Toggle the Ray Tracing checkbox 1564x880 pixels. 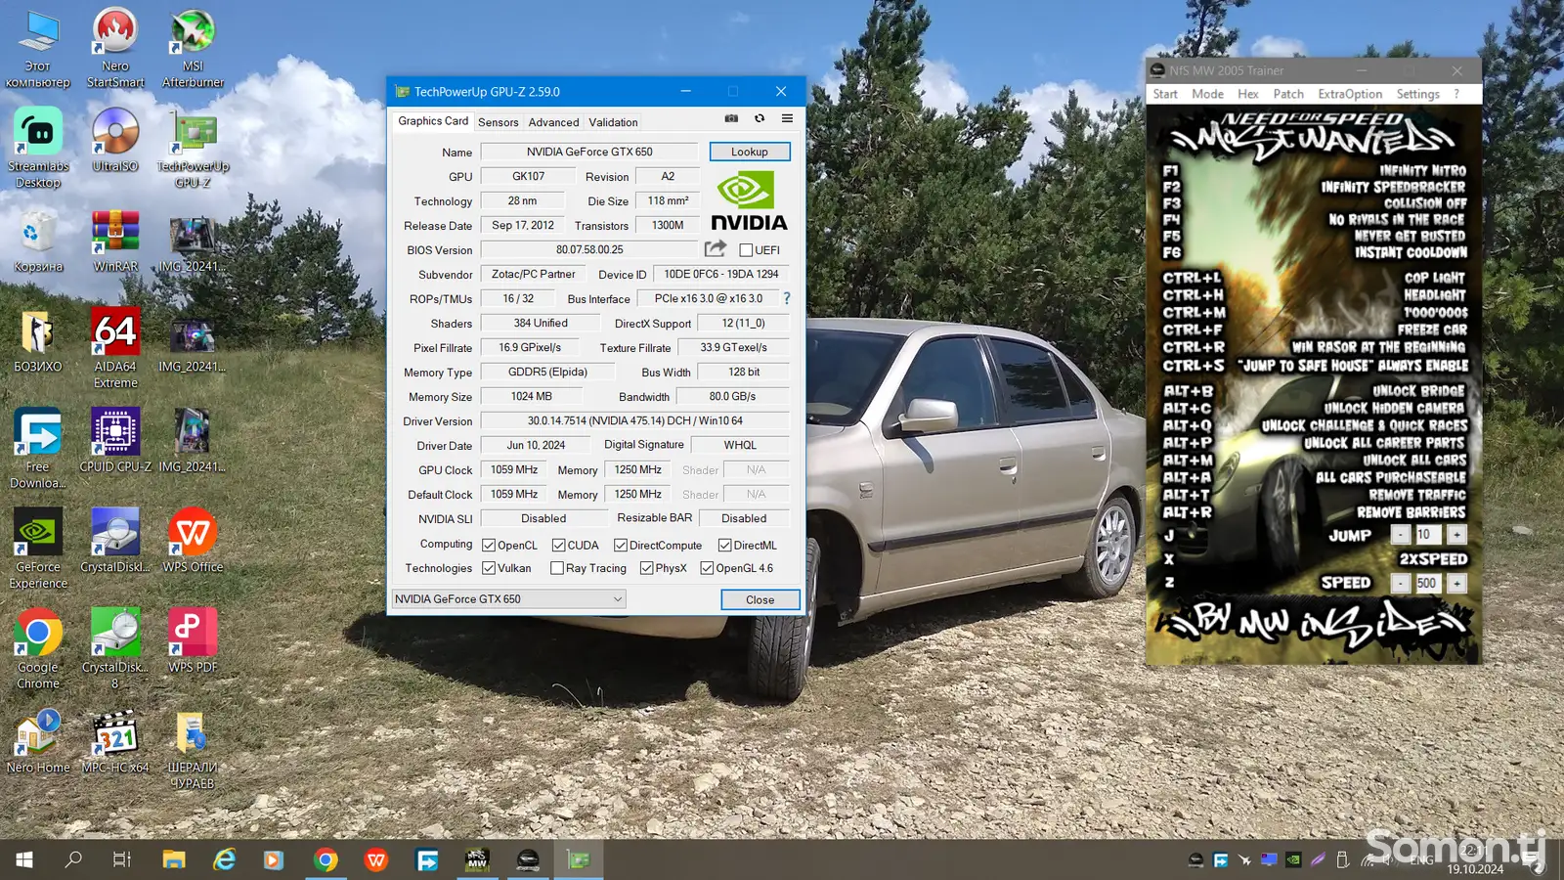(x=556, y=568)
